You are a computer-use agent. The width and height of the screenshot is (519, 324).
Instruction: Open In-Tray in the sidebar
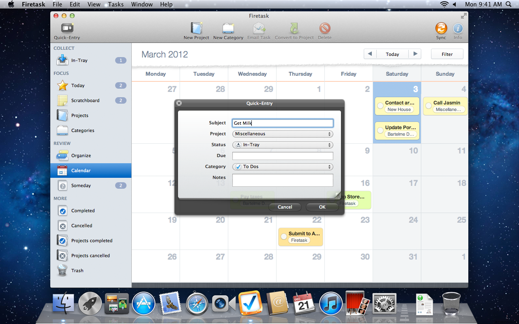pyautogui.click(x=79, y=60)
